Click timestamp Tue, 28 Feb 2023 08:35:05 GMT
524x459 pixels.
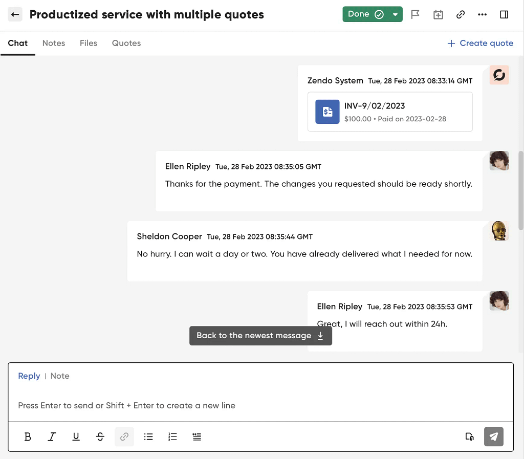(x=268, y=167)
